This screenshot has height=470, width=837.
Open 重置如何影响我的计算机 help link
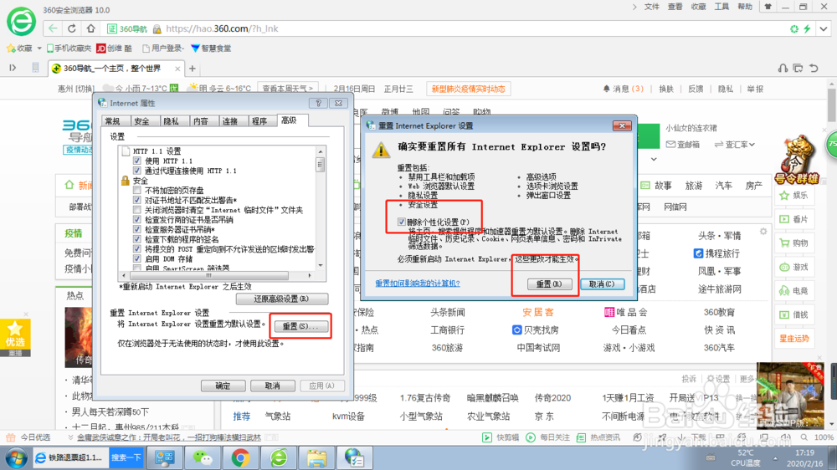pyautogui.click(x=418, y=284)
